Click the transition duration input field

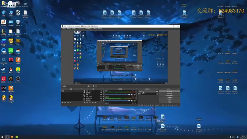149,94
